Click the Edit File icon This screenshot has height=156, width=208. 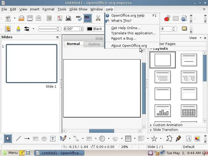click(x=49, y=18)
